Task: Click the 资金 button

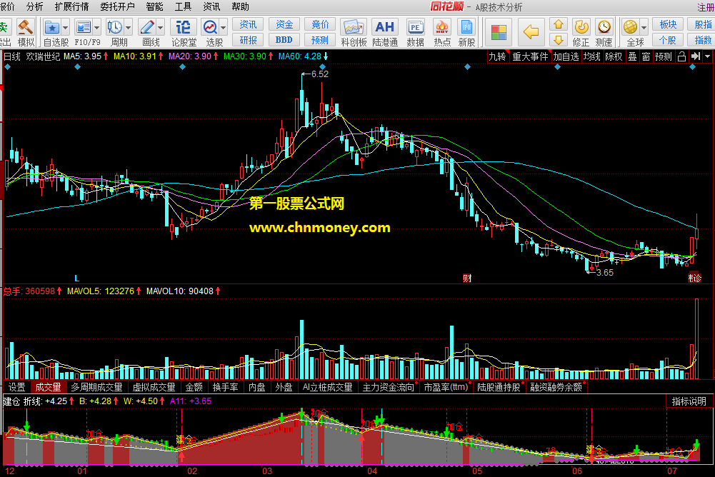Action: pos(284,24)
